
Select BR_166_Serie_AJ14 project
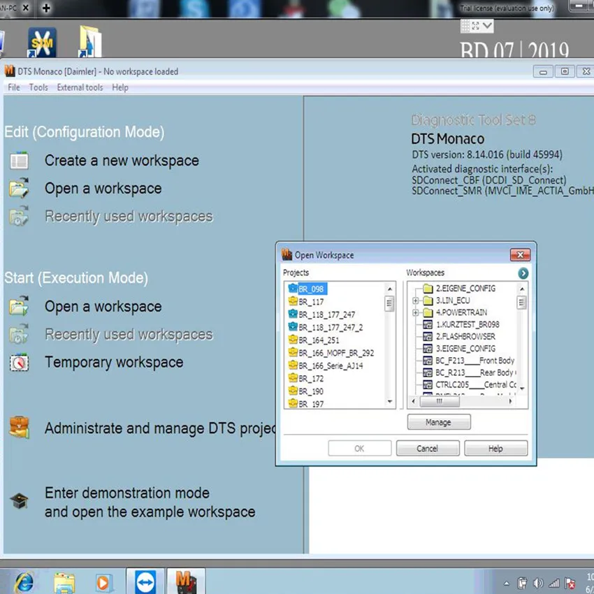click(331, 365)
